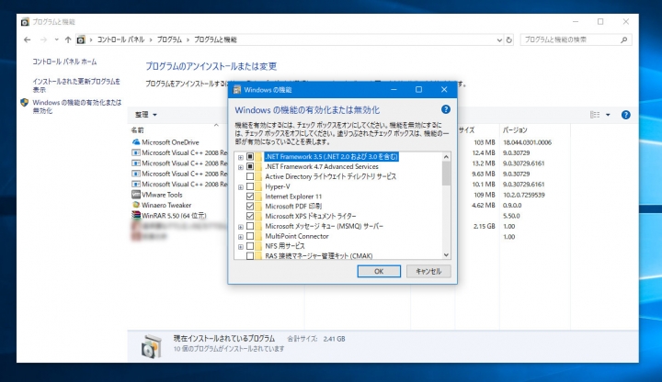Open the view options dropdown arrow
Screen dimensions: 662x382
click(608, 115)
